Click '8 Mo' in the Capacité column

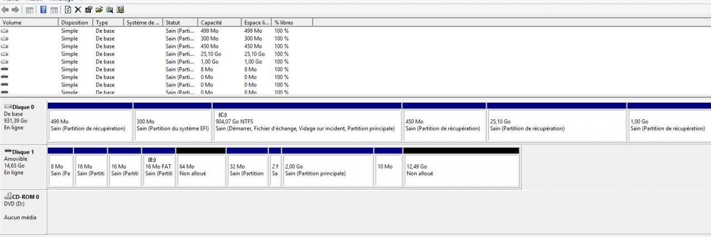(207, 70)
